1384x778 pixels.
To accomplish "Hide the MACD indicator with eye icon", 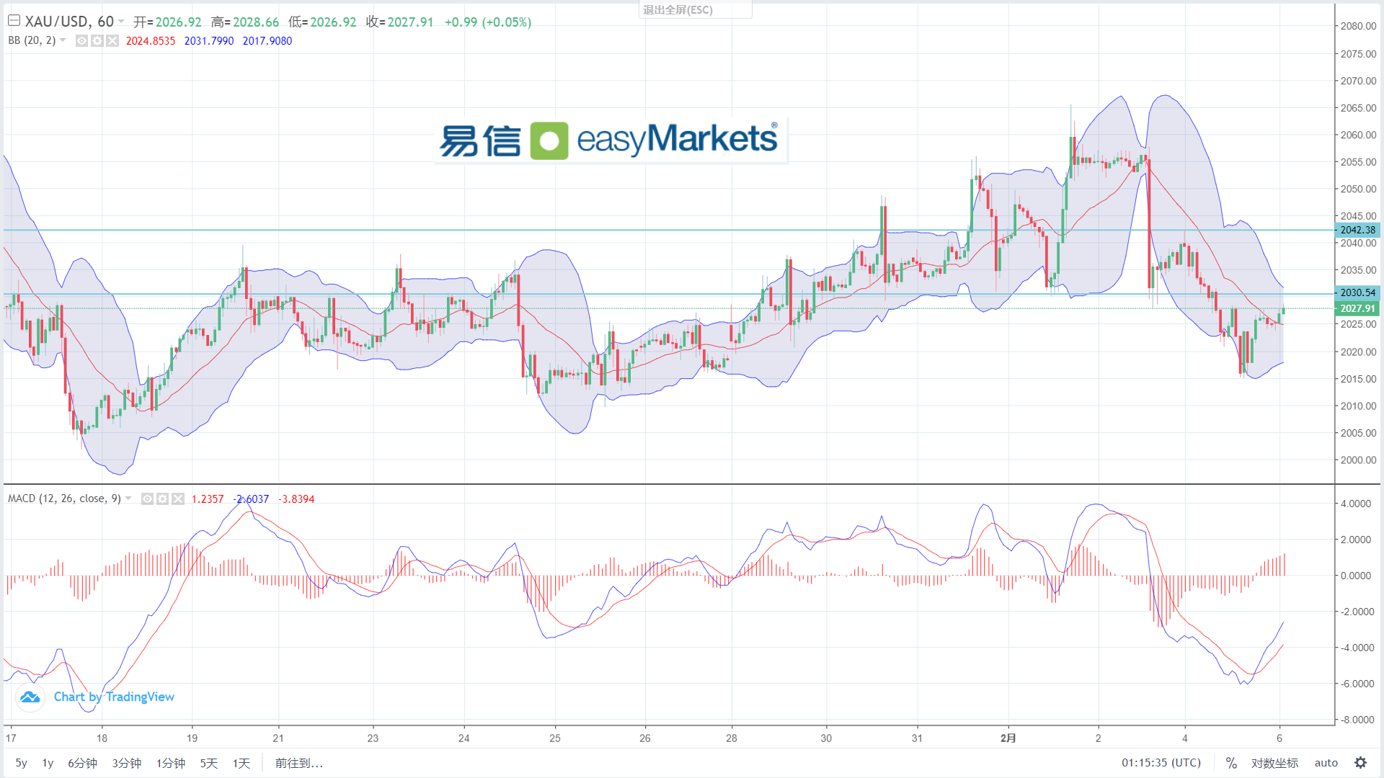I will 148,498.
